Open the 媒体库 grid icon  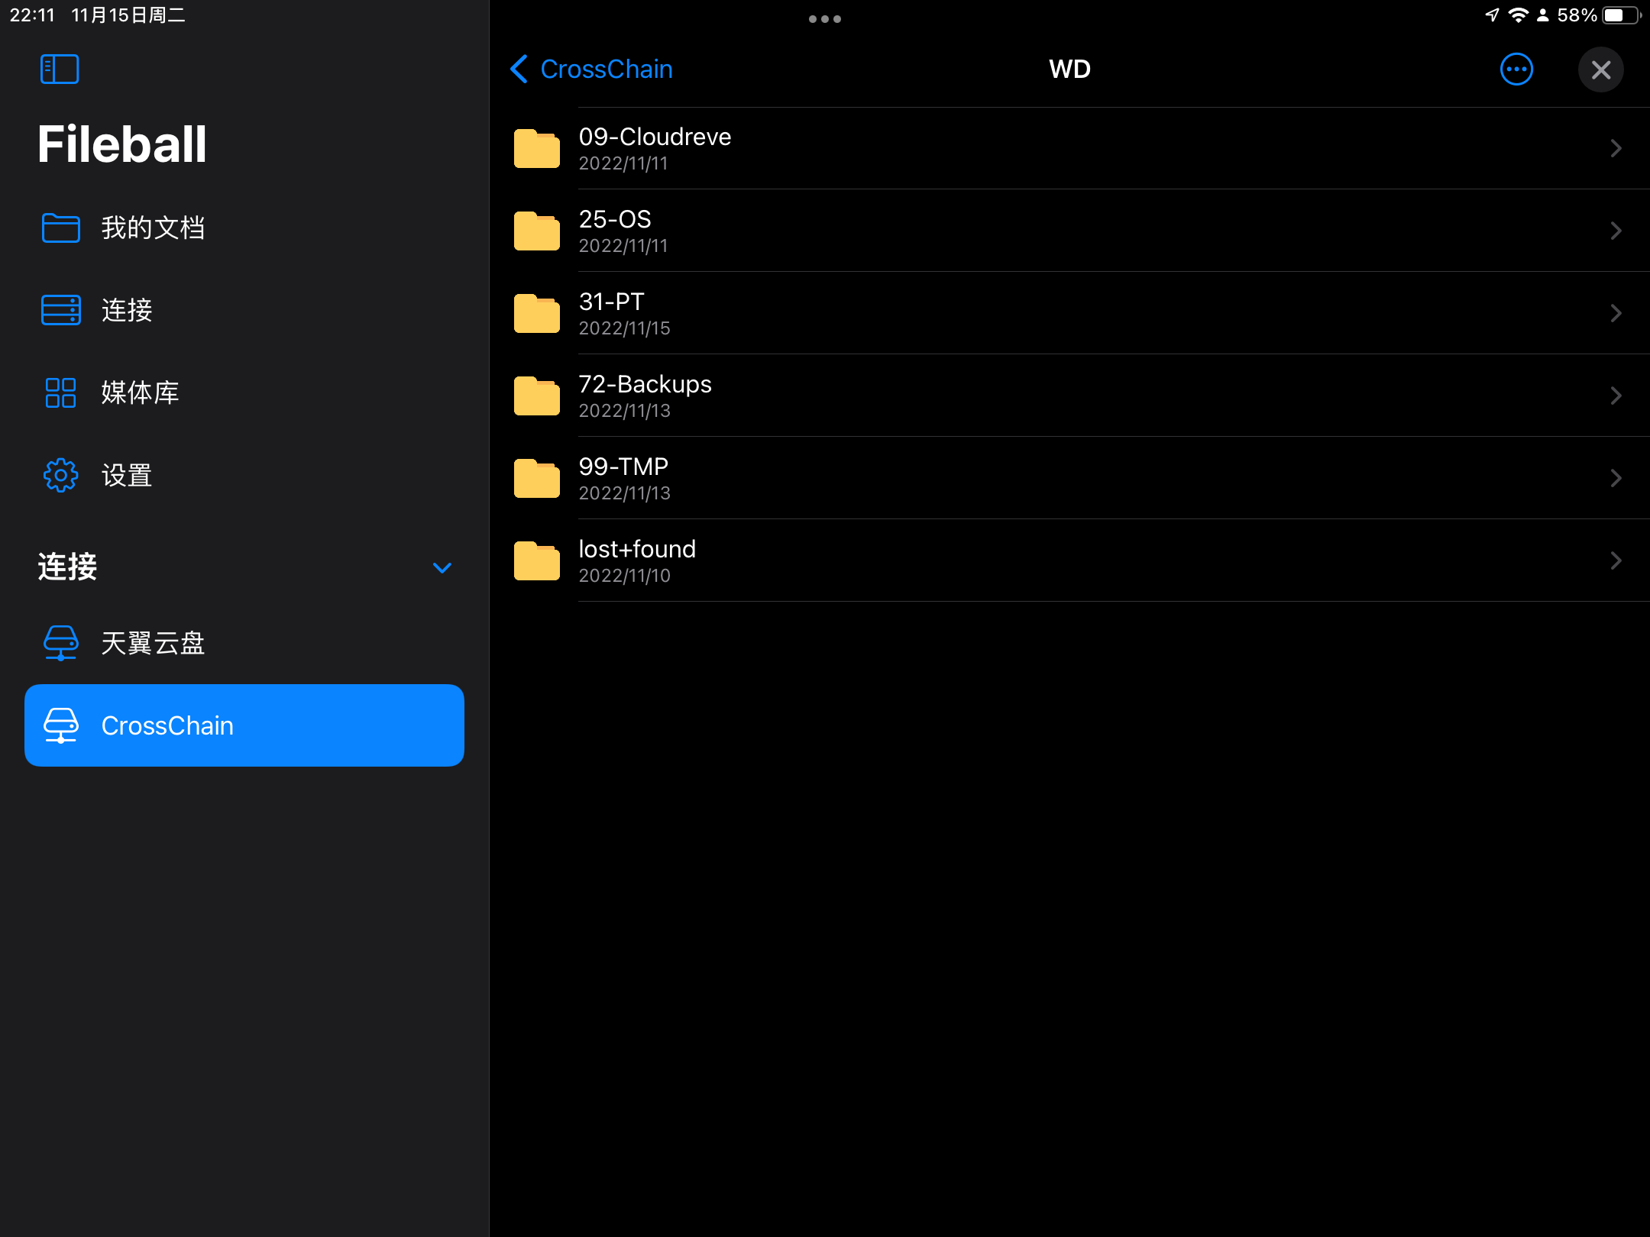60,392
